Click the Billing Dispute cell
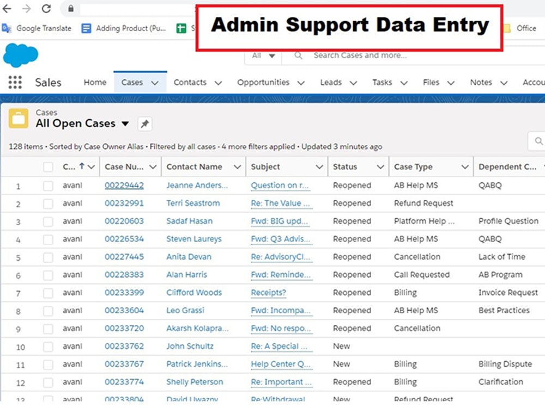 pyautogui.click(x=505, y=364)
